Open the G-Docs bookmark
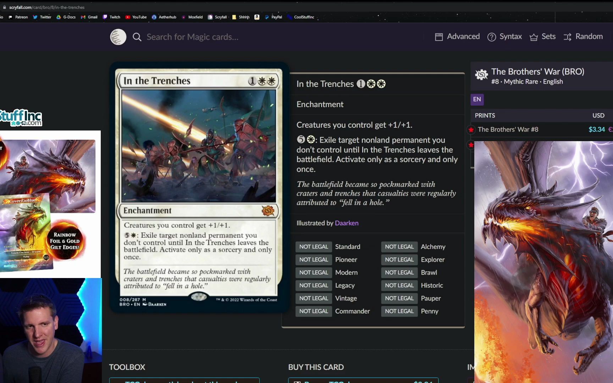This screenshot has width=613, height=383. coord(66,17)
